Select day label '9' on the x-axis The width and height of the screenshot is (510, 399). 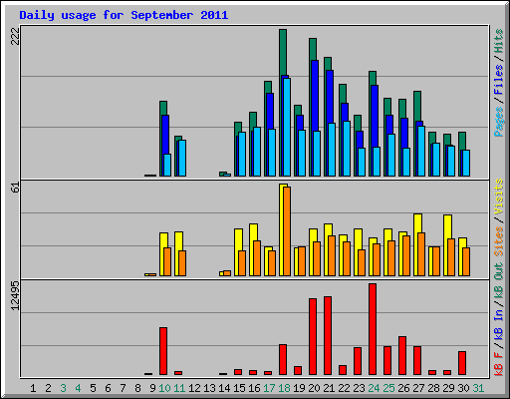152,388
